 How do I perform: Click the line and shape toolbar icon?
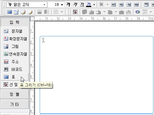[75, 12]
